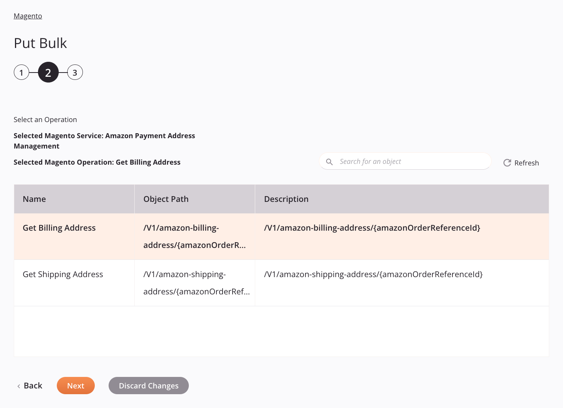This screenshot has height=408, width=563.
Task: Click the billing address description cell
Action: pyautogui.click(x=402, y=236)
